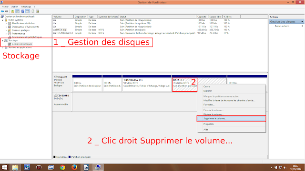Click the Up one level folder icon
This screenshot has width=305, height=171.
tap(12, 11)
